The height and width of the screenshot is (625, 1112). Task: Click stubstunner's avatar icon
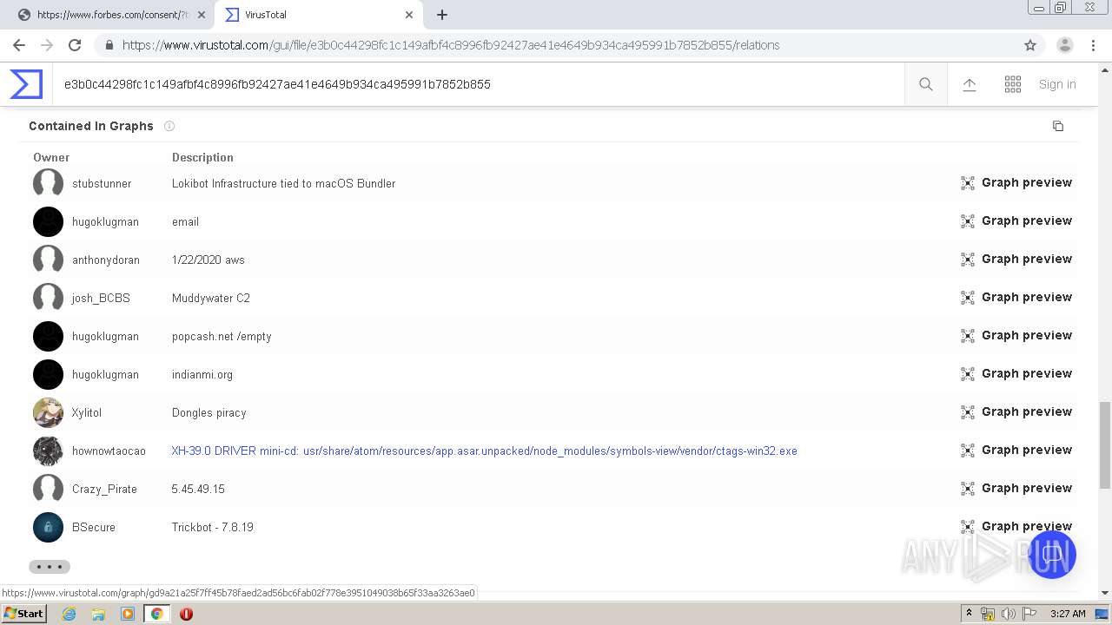point(48,183)
